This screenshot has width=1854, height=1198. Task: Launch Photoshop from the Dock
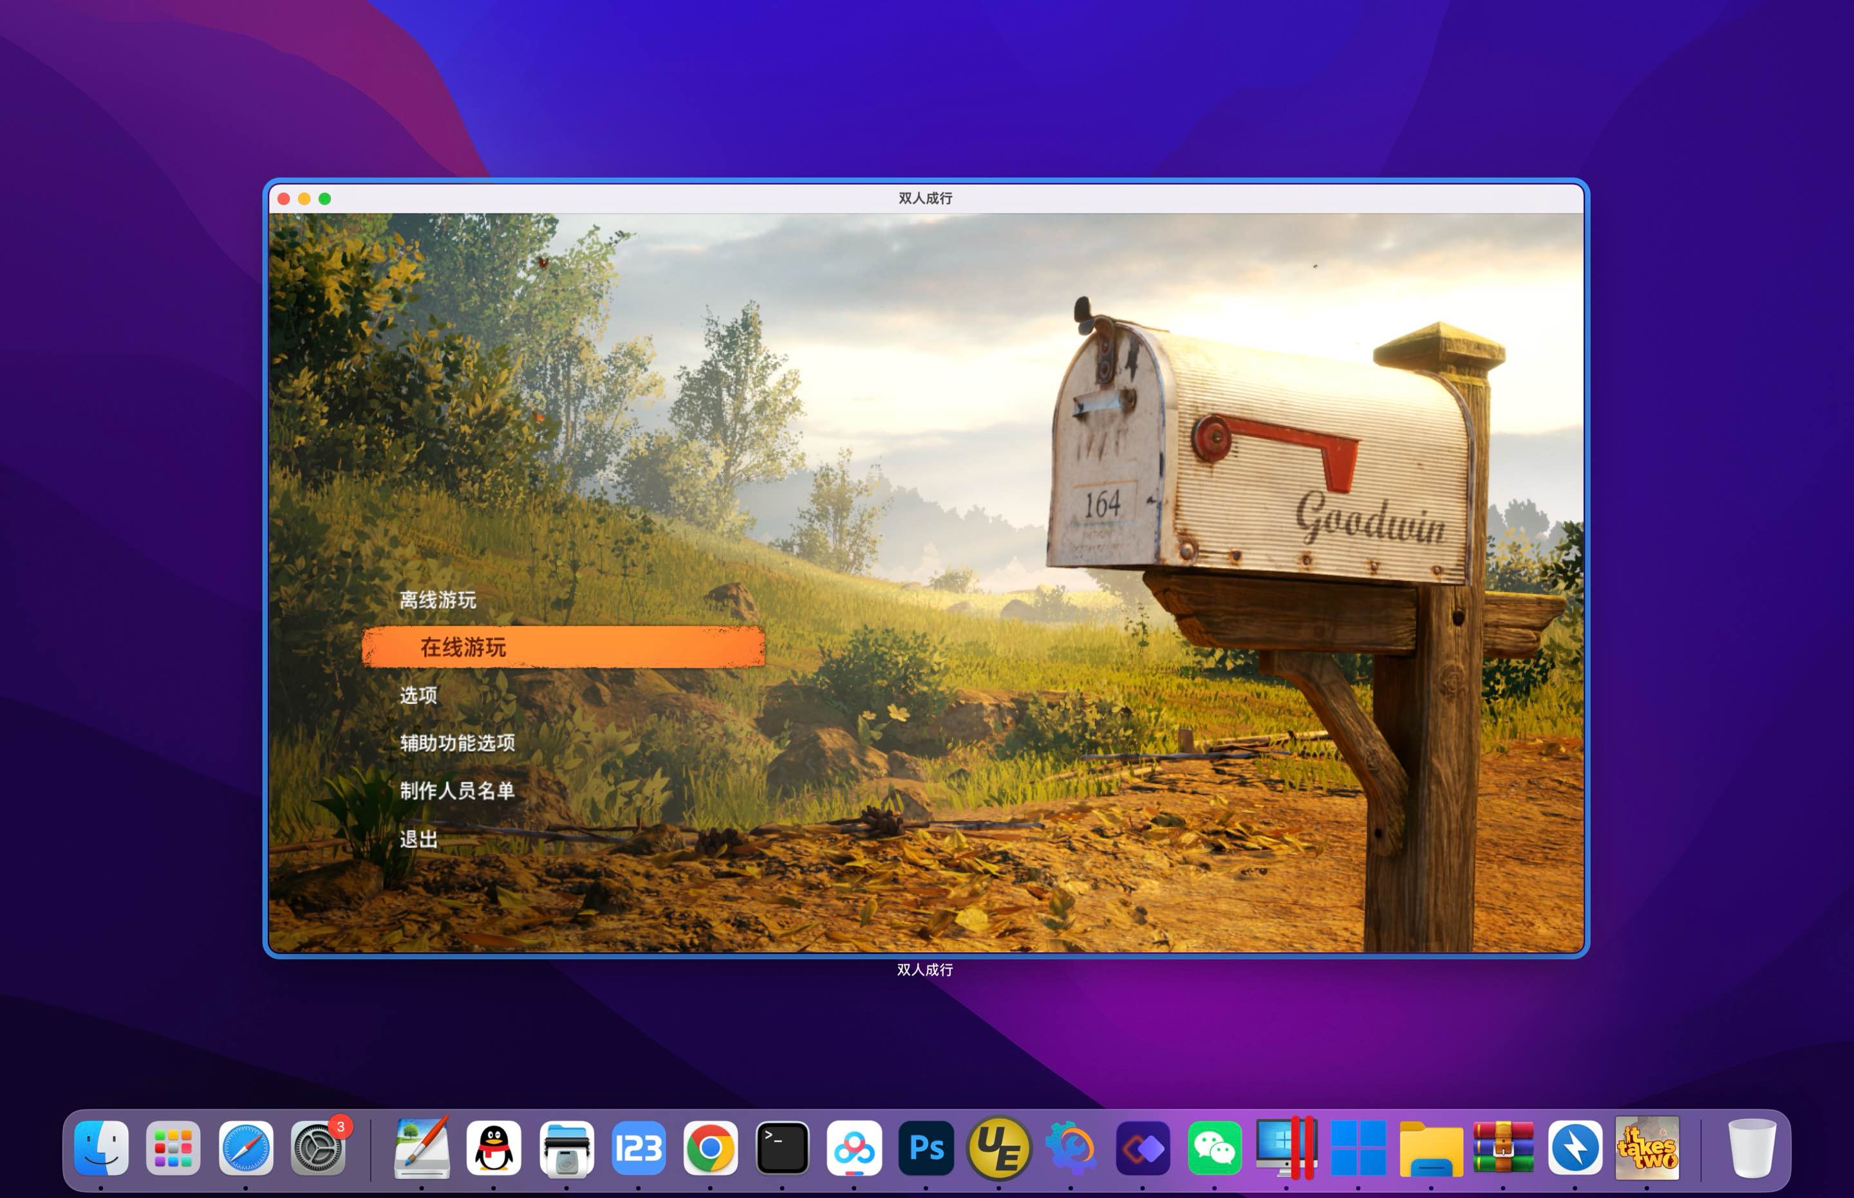pos(926,1147)
